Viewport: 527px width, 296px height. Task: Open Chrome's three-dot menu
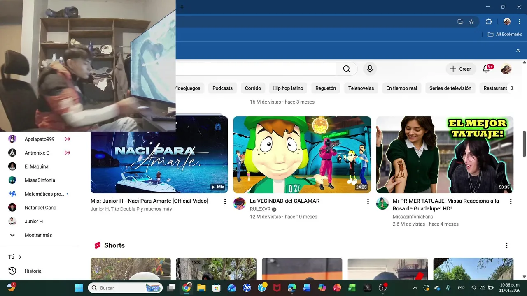coord(519,22)
